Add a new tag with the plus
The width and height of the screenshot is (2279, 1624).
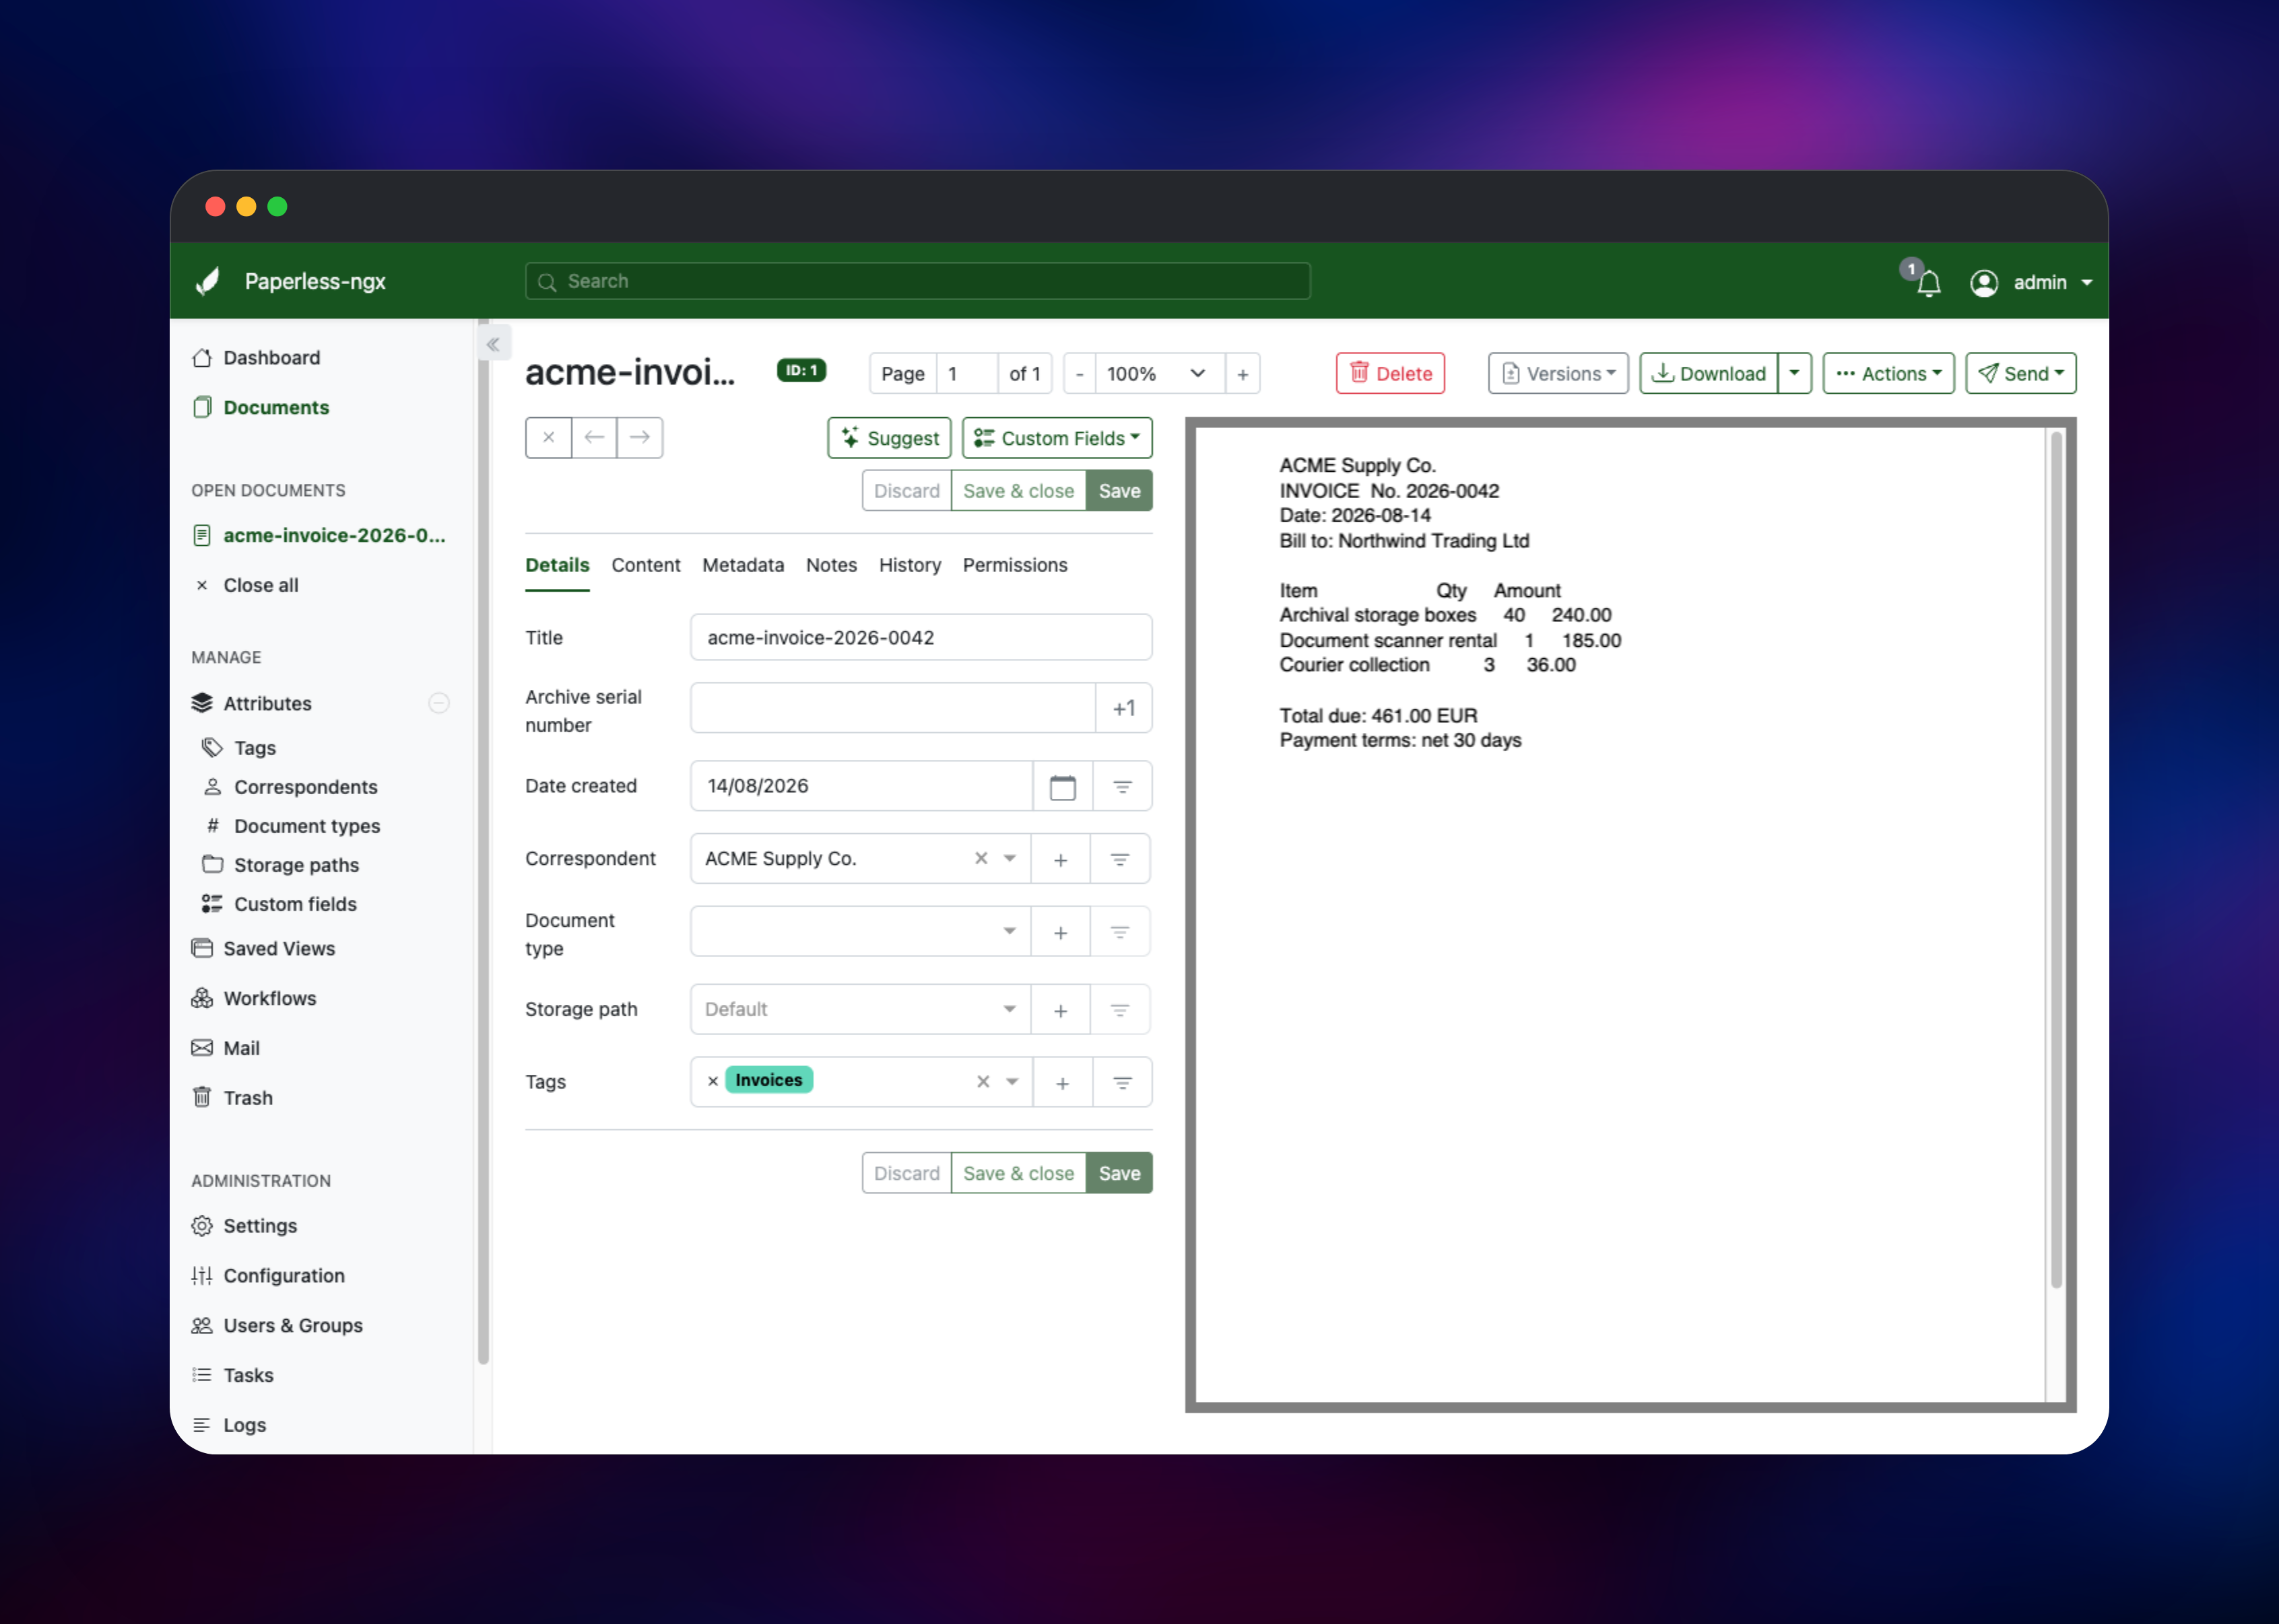[x=1063, y=1083]
